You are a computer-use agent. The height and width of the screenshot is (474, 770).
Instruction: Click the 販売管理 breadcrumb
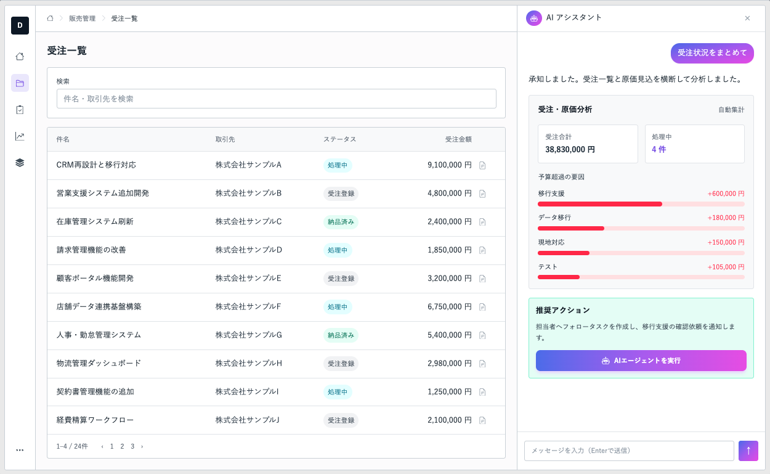click(83, 18)
